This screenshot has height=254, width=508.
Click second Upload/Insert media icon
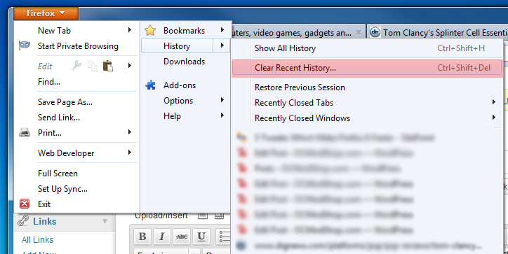(x=220, y=216)
